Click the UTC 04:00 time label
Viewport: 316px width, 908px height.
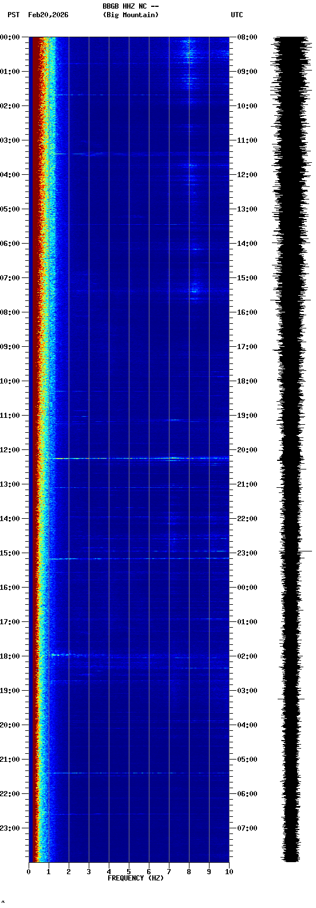pyautogui.click(x=247, y=725)
